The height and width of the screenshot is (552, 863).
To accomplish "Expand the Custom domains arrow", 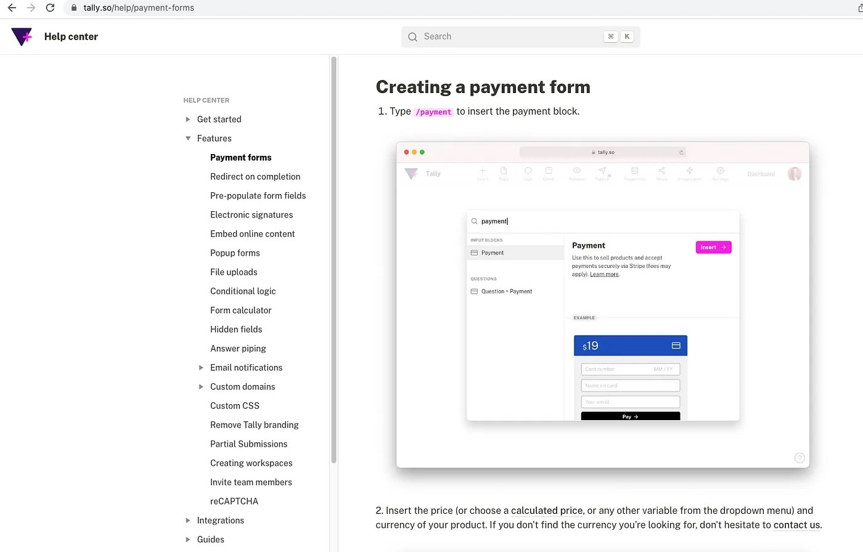I will coord(201,387).
